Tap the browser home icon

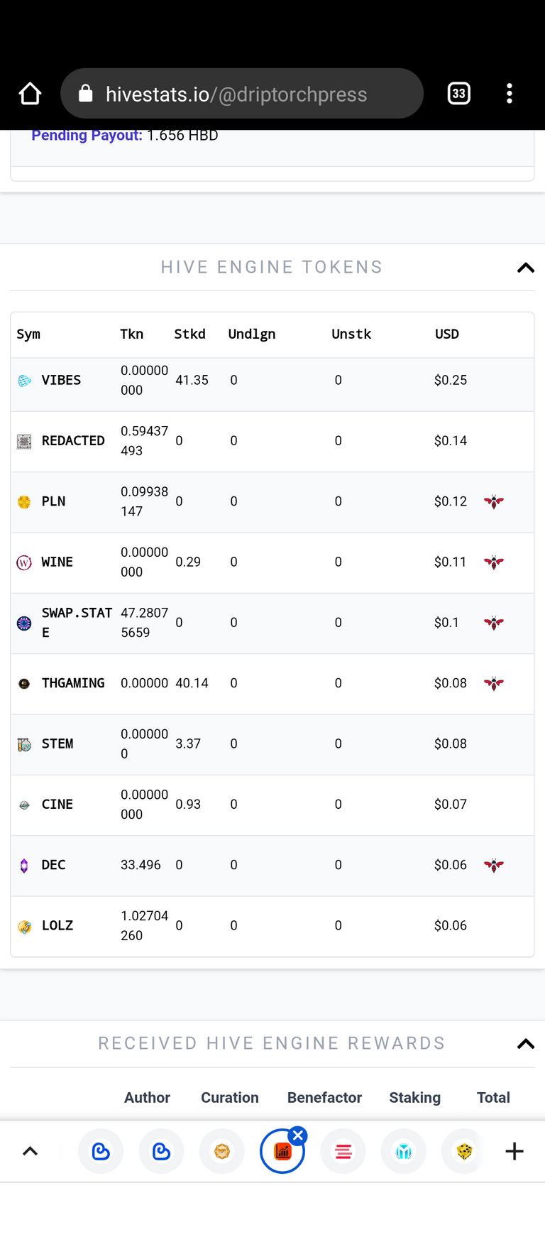[x=30, y=94]
